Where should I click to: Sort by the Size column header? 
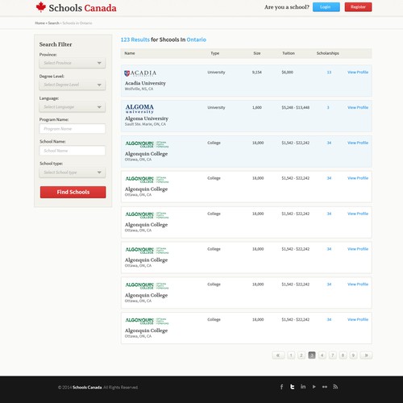pyautogui.click(x=257, y=53)
